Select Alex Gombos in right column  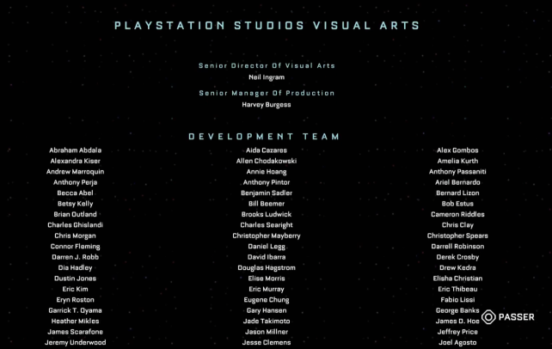tap(457, 150)
